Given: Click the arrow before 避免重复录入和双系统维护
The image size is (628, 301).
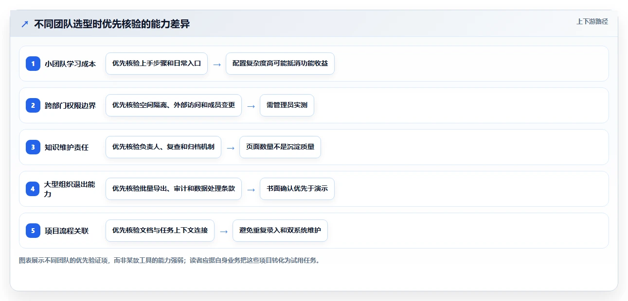Looking at the screenshot, I should pyautogui.click(x=224, y=231).
